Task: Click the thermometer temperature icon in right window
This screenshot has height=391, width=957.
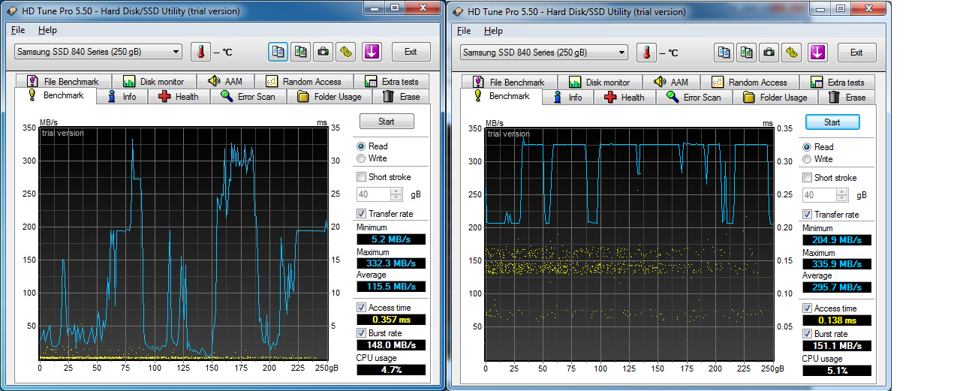Action: tap(646, 53)
